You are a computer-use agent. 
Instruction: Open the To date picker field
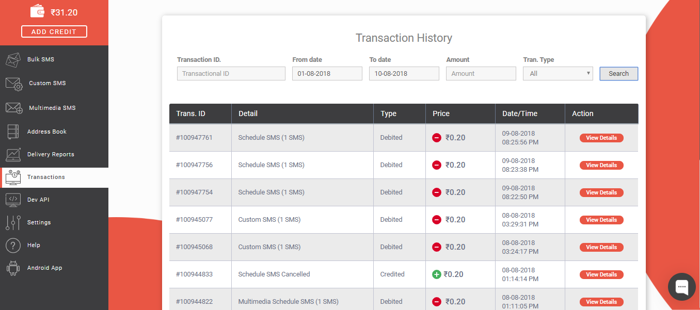404,74
